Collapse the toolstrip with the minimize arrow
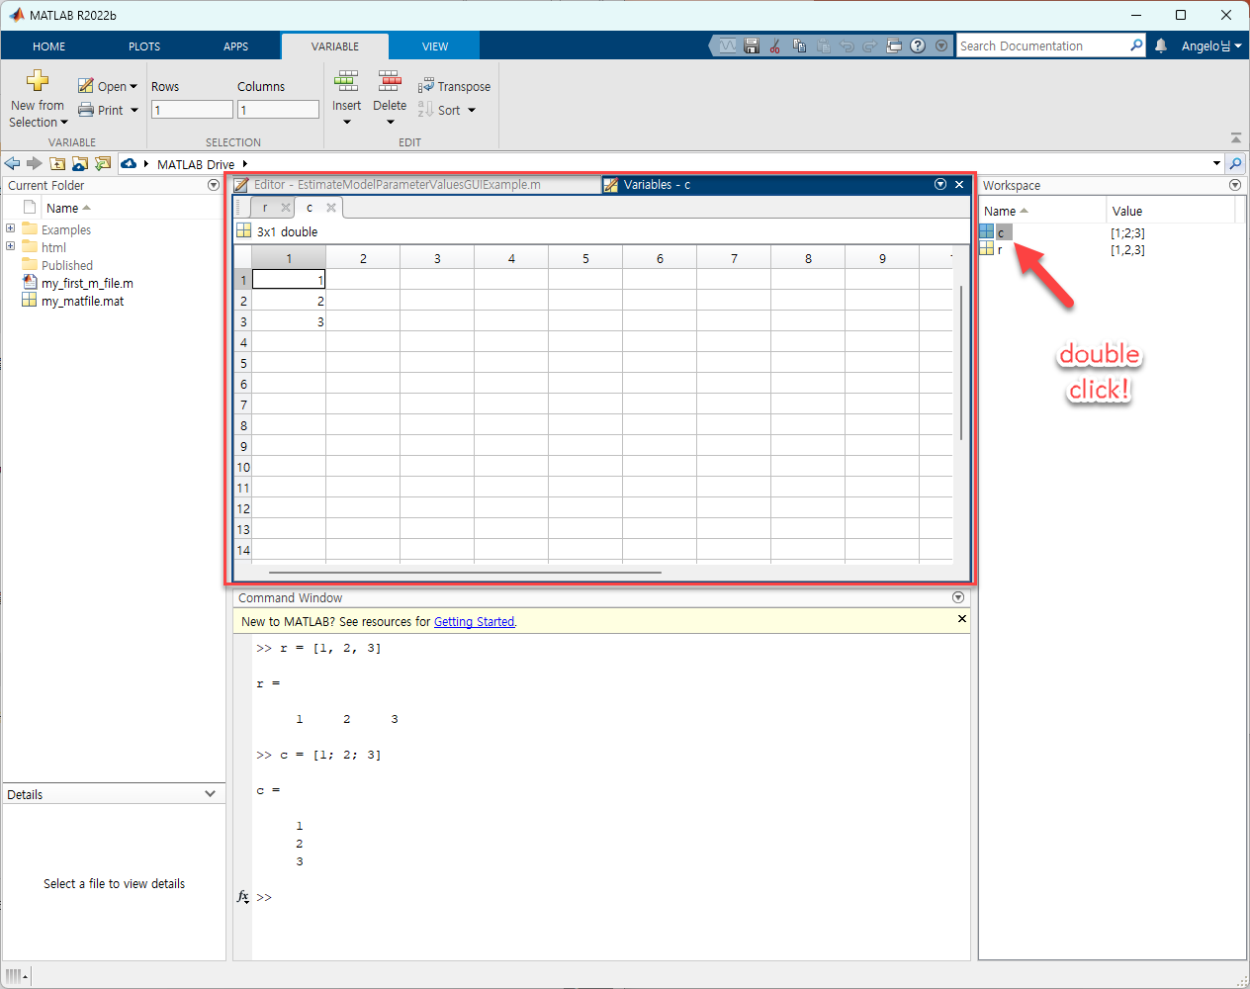This screenshot has height=989, width=1250. 1236,138
